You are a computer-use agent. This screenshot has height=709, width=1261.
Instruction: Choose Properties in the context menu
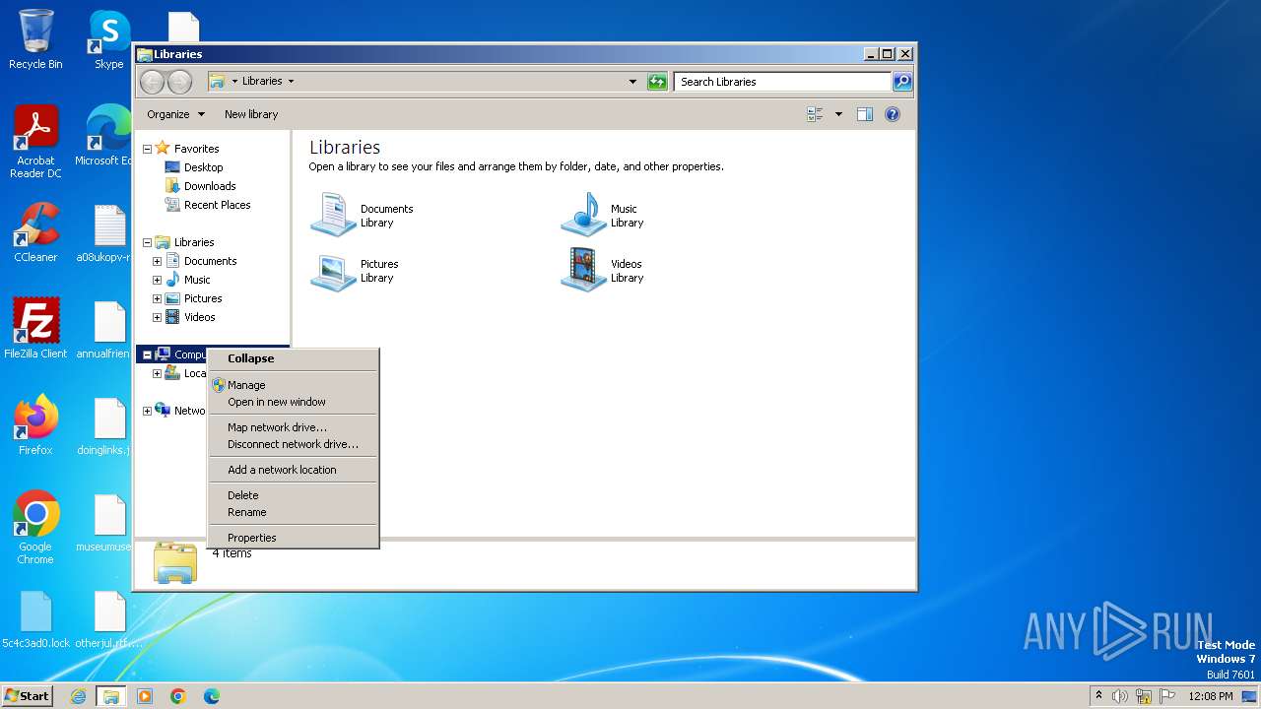(x=294, y=538)
